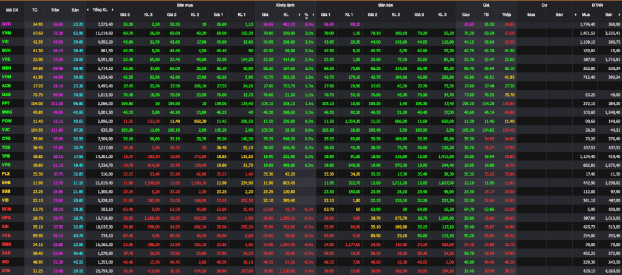Click Bên mua KL 1 header
Viewport: 622px width, 275px height.
click(242, 15)
